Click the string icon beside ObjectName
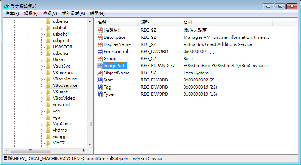This screenshot has width=301, height=165. (x=100, y=73)
